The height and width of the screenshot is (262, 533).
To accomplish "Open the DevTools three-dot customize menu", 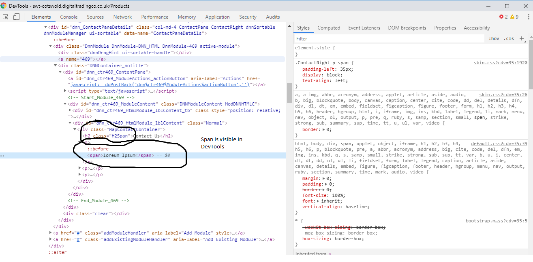I will pyautogui.click(x=528, y=17).
